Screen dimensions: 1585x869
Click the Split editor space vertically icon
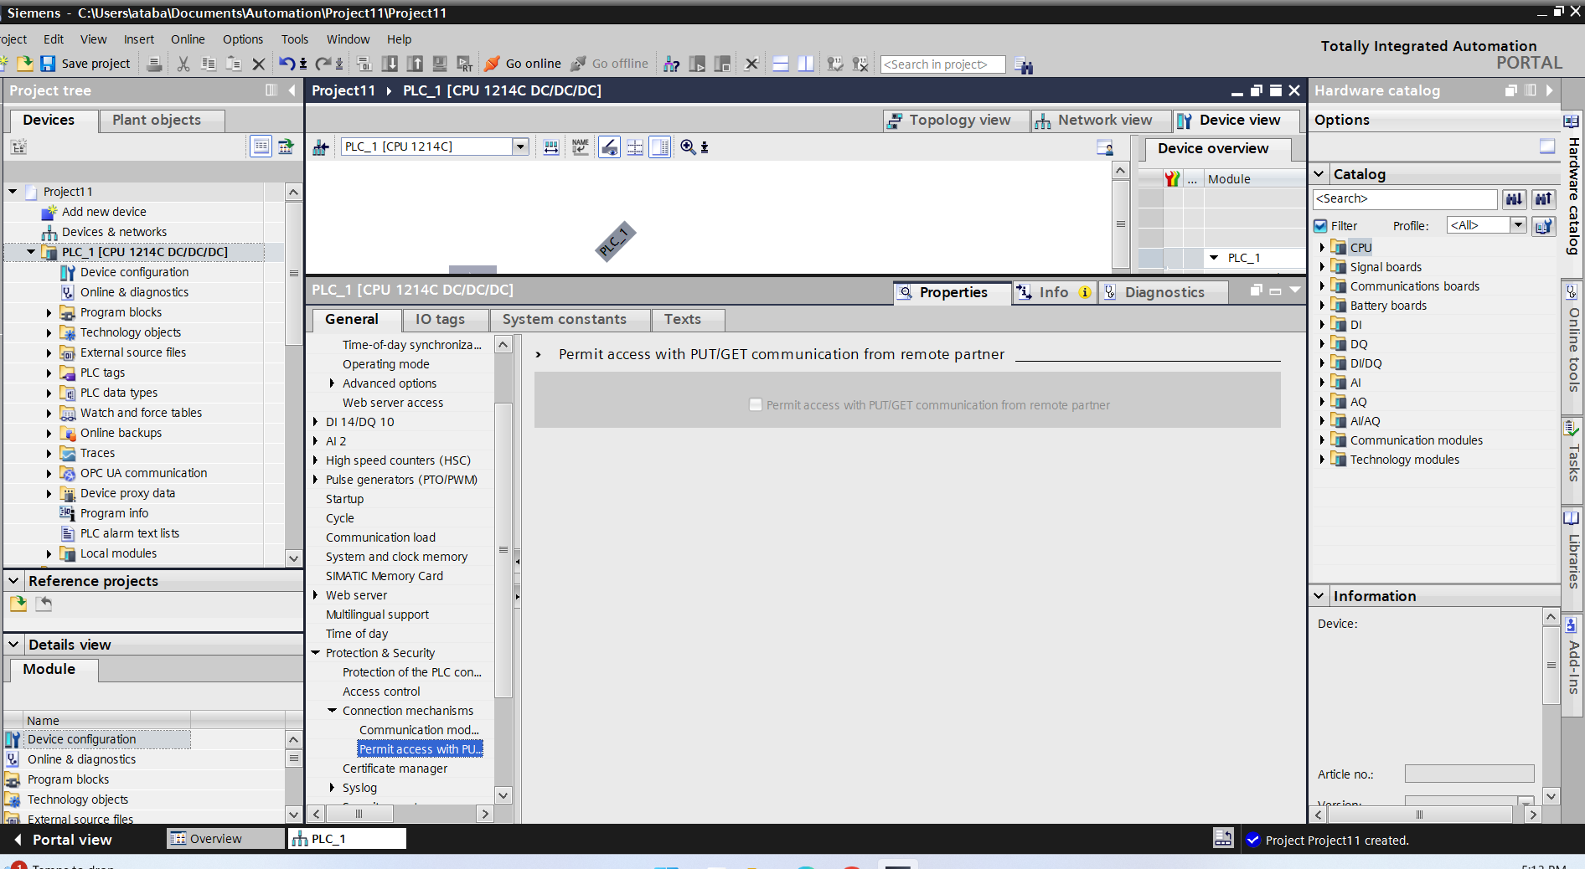pyautogui.click(x=806, y=64)
